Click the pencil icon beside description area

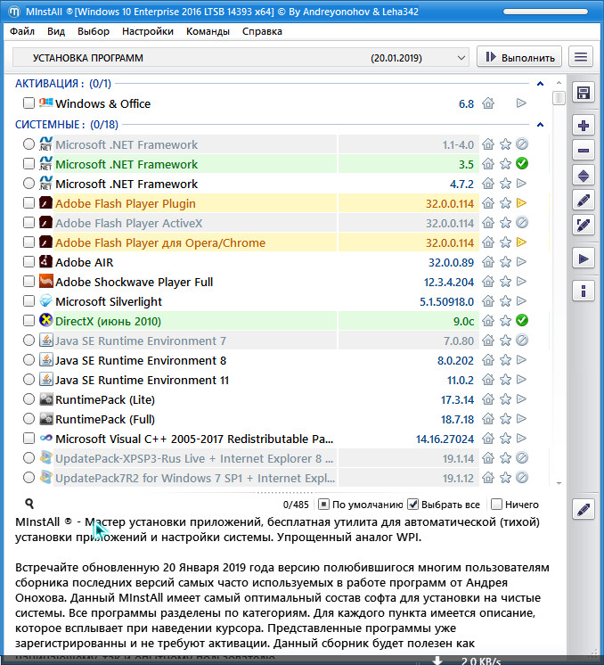tap(584, 509)
